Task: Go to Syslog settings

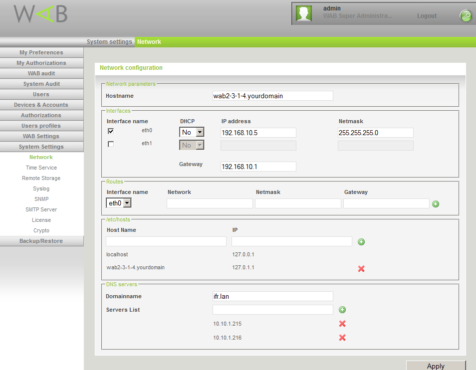Action: (41, 188)
